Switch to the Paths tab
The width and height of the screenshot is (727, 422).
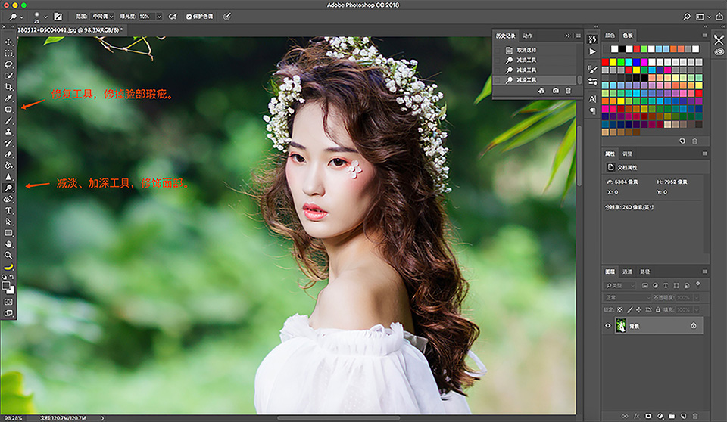click(644, 272)
